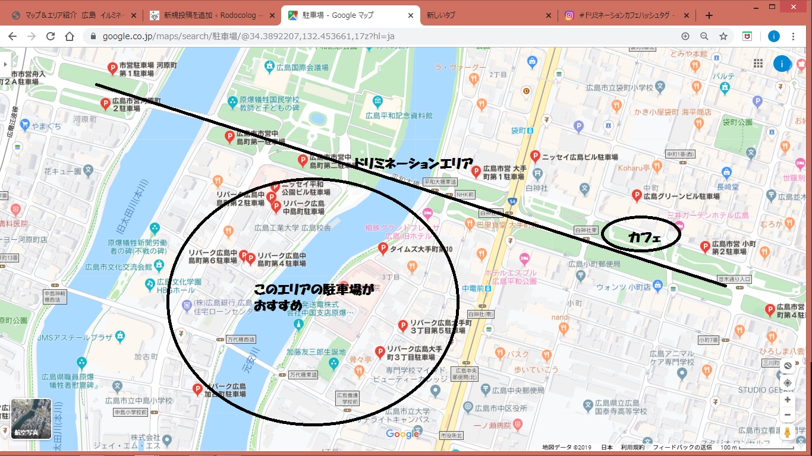This screenshot has width=812, height=456.
Task: Show your location with the target icon
Action: [788, 383]
